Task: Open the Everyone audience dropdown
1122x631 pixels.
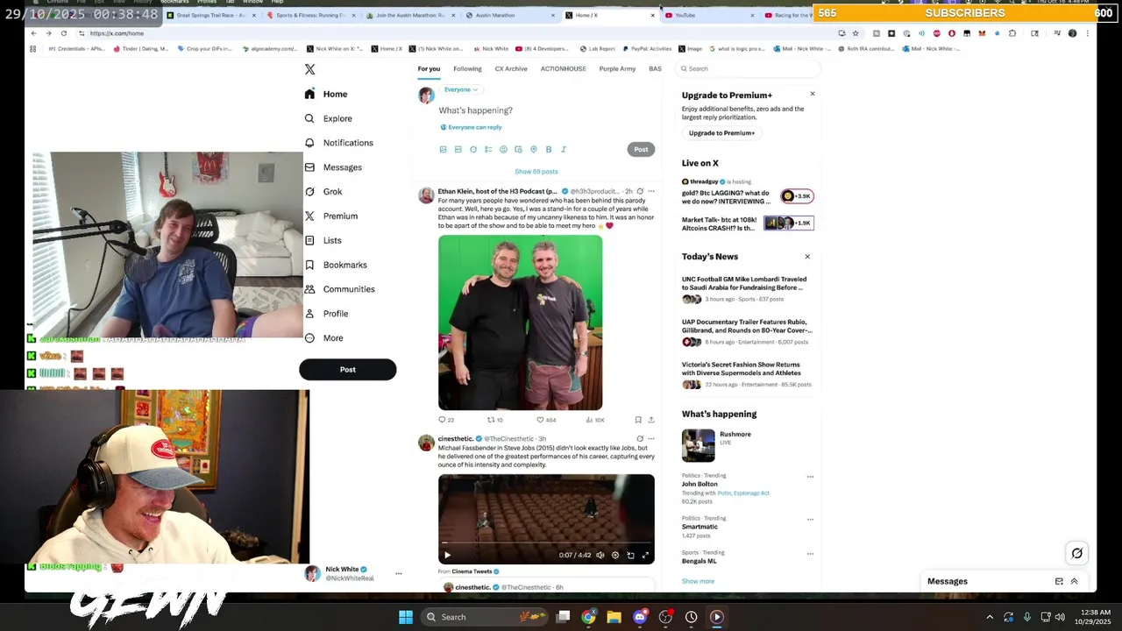Action: (460, 89)
